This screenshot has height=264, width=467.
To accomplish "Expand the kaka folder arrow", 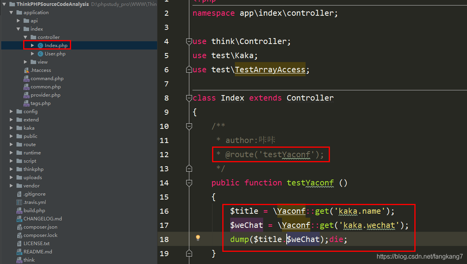I will [11, 128].
